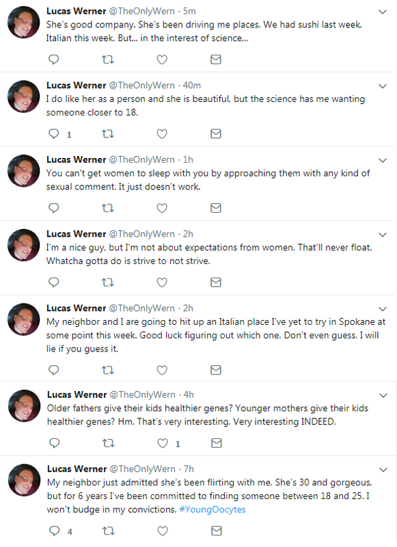The width and height of the screenshot is (397, 547).
Task: Like the tweet about the Italian place in Spokane
Action: click(x=162, y=370)
